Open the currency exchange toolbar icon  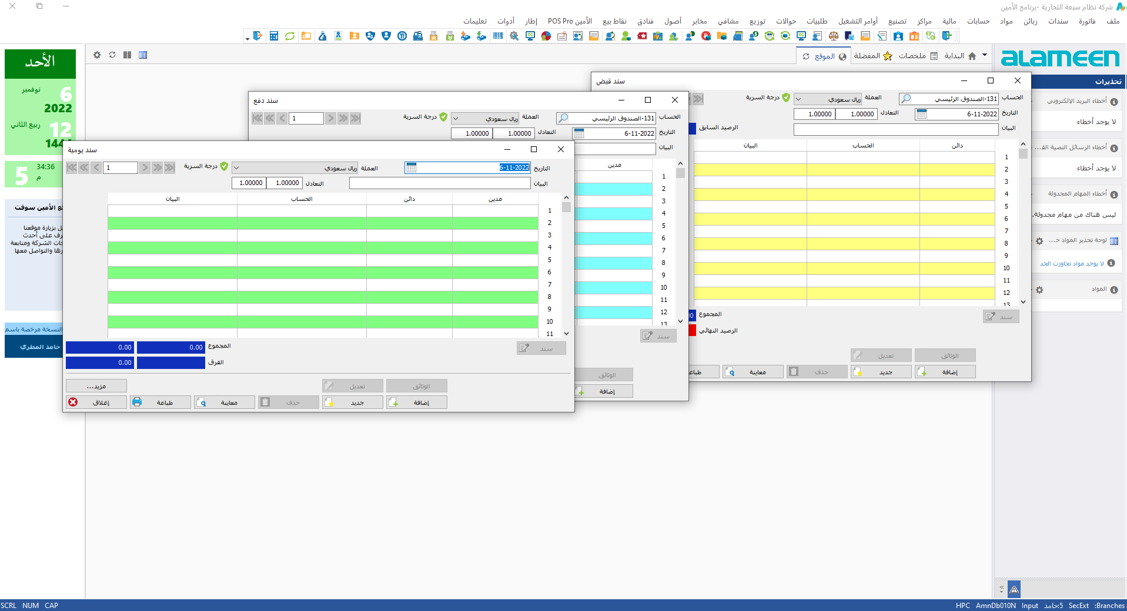coord(930,36)
